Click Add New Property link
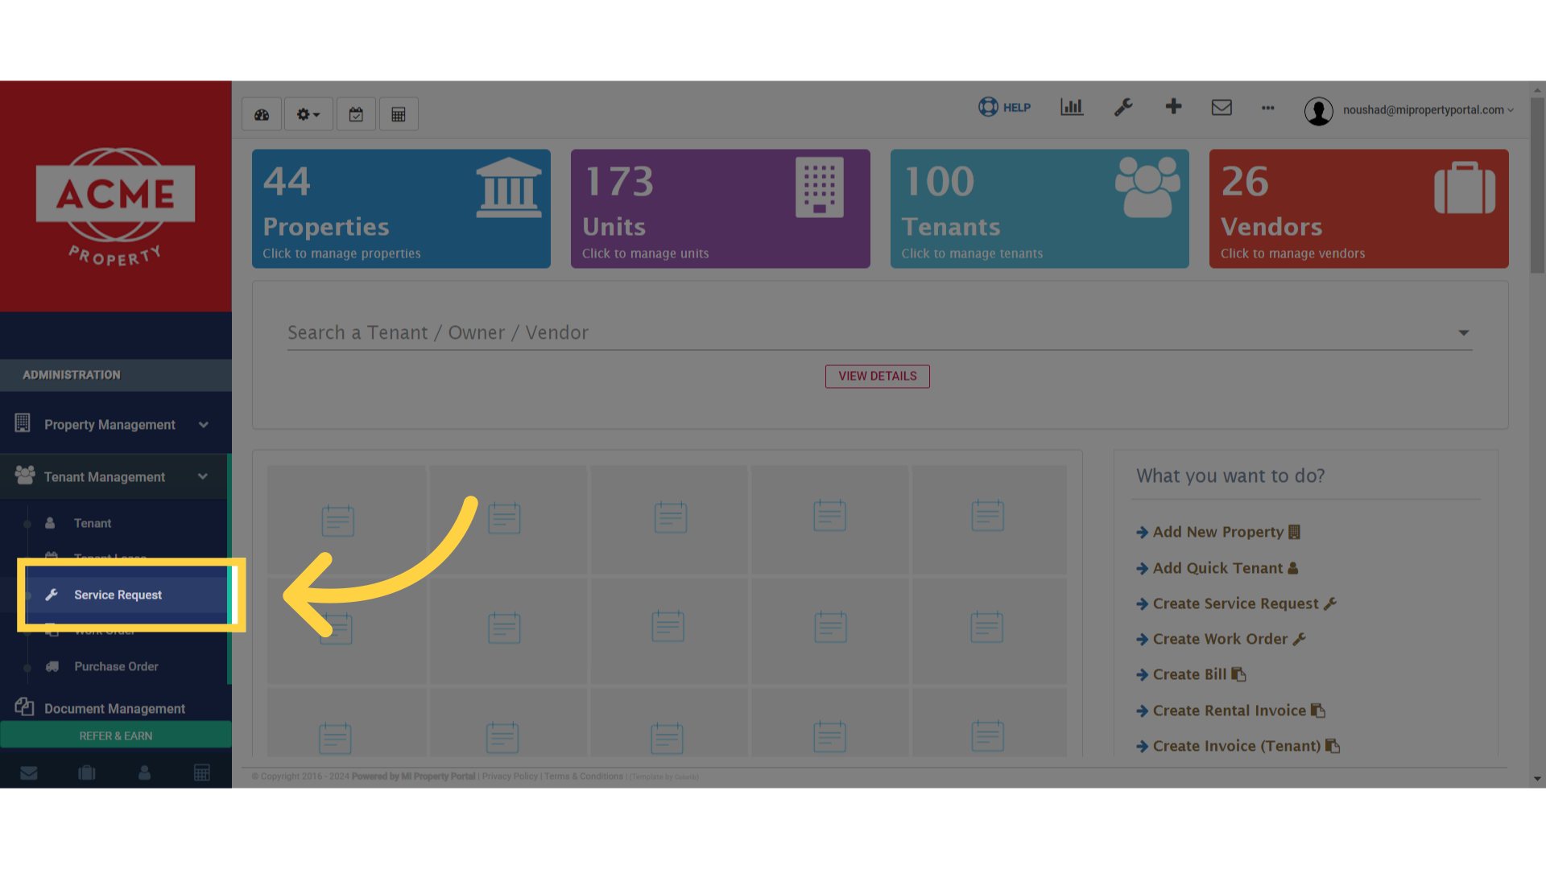Viewport: 1546px width, 869px height. click(1218, 532)
